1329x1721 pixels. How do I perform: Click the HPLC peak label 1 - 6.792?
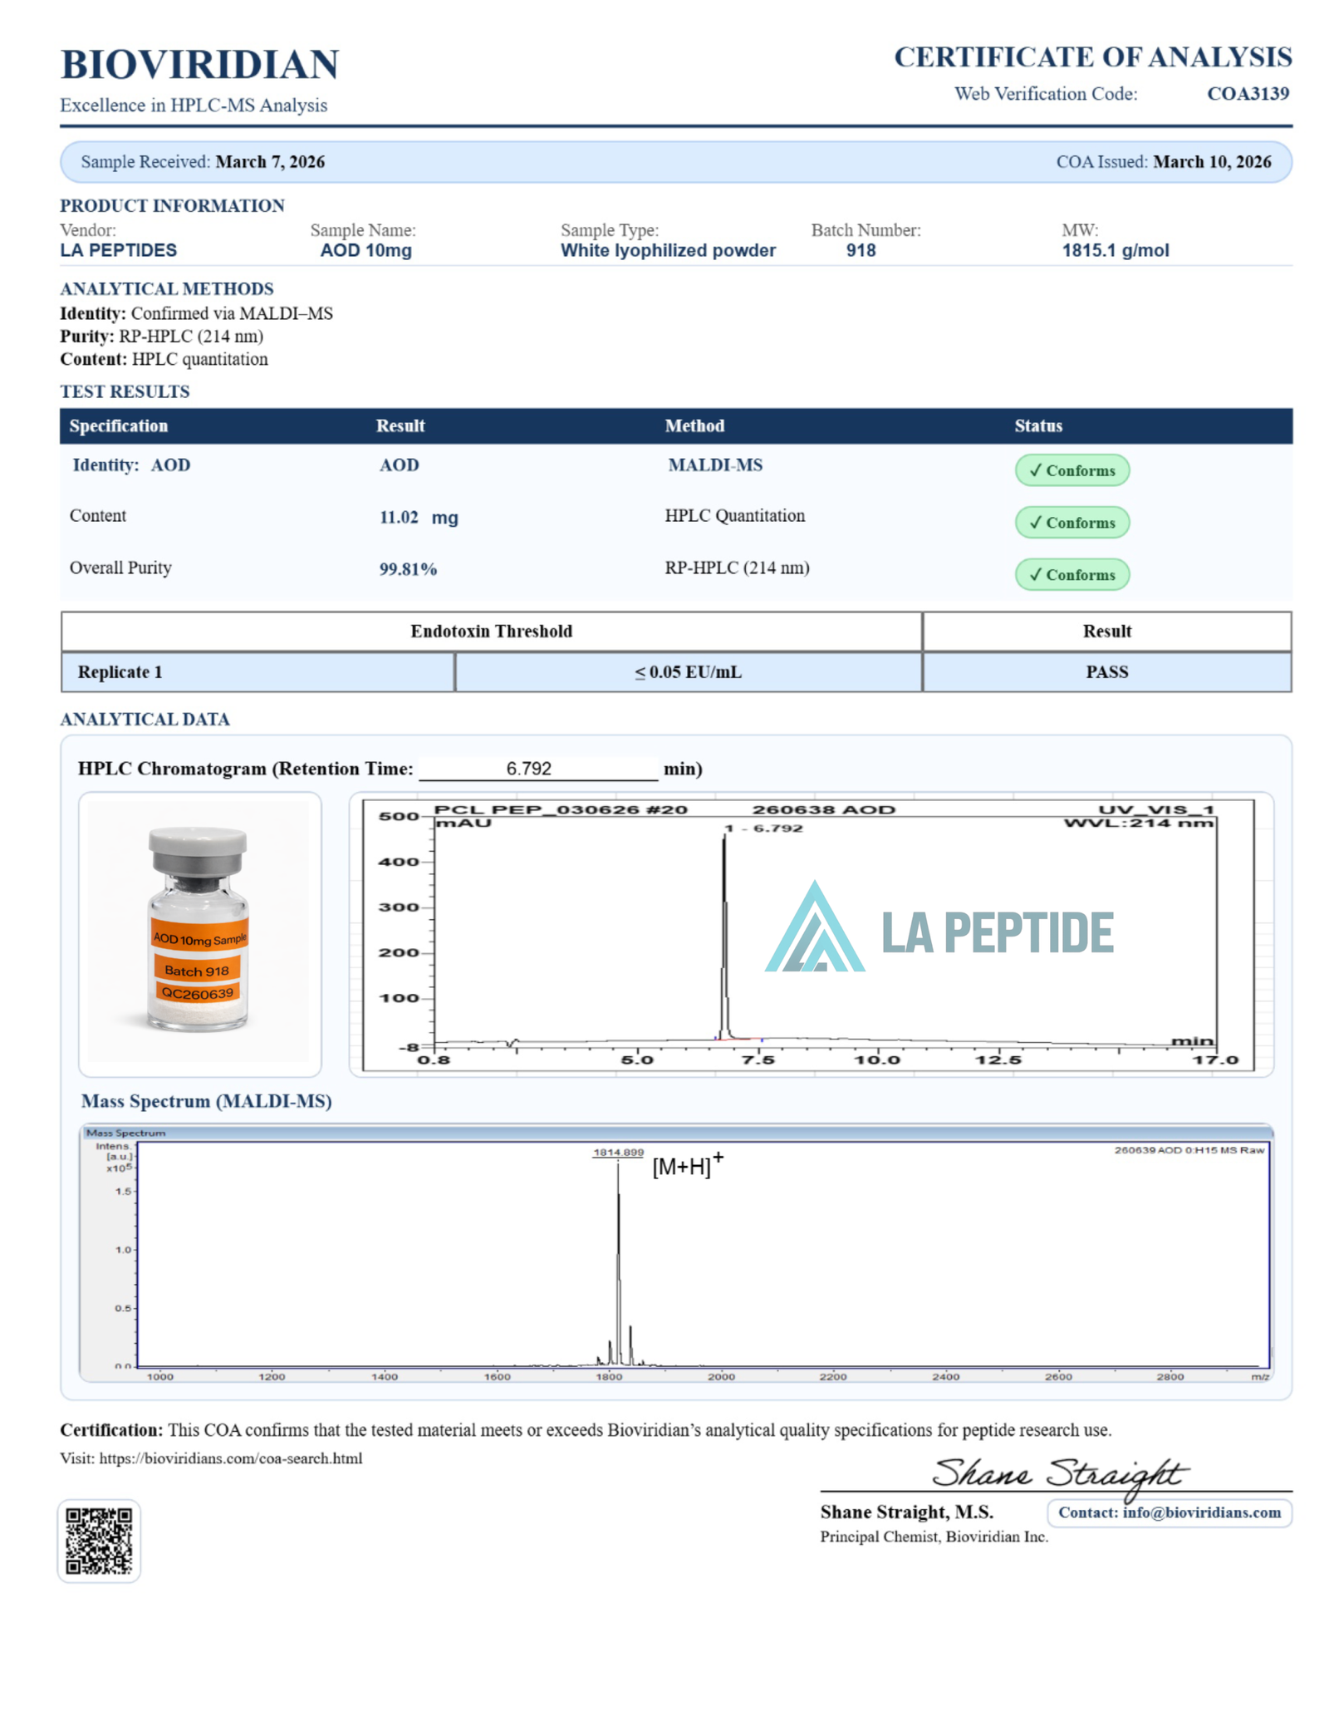click(x=763, y=829)
